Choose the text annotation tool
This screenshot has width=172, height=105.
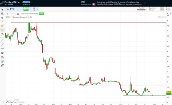coord(2,61)
